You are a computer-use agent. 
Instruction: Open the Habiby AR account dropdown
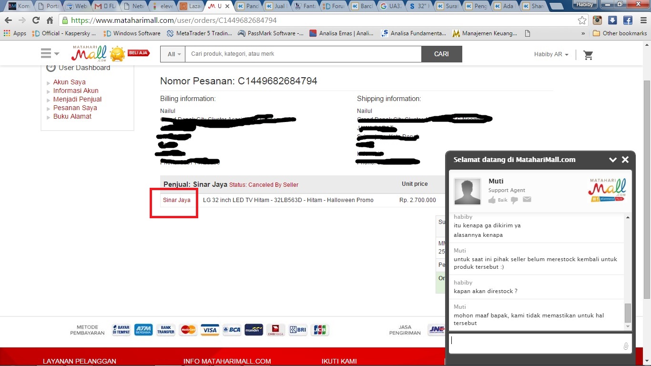coord(551,54)
